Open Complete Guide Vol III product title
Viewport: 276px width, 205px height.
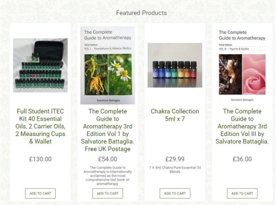point(242,126)
